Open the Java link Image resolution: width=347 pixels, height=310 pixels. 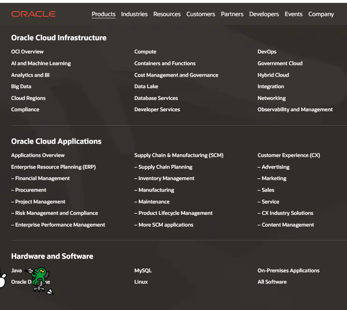pos(17,270)
